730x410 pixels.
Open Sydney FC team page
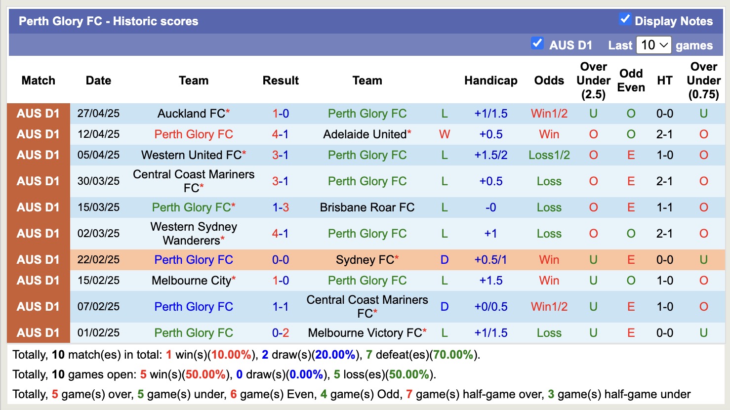coord(363,259)
